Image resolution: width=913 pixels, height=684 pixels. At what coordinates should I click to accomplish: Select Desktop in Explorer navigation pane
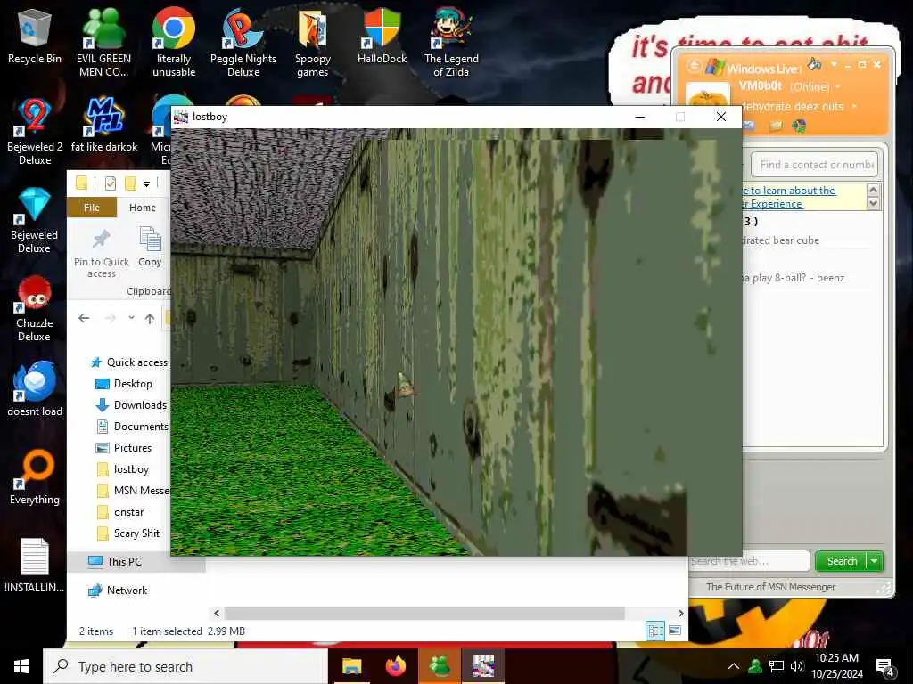click(123, 384)
